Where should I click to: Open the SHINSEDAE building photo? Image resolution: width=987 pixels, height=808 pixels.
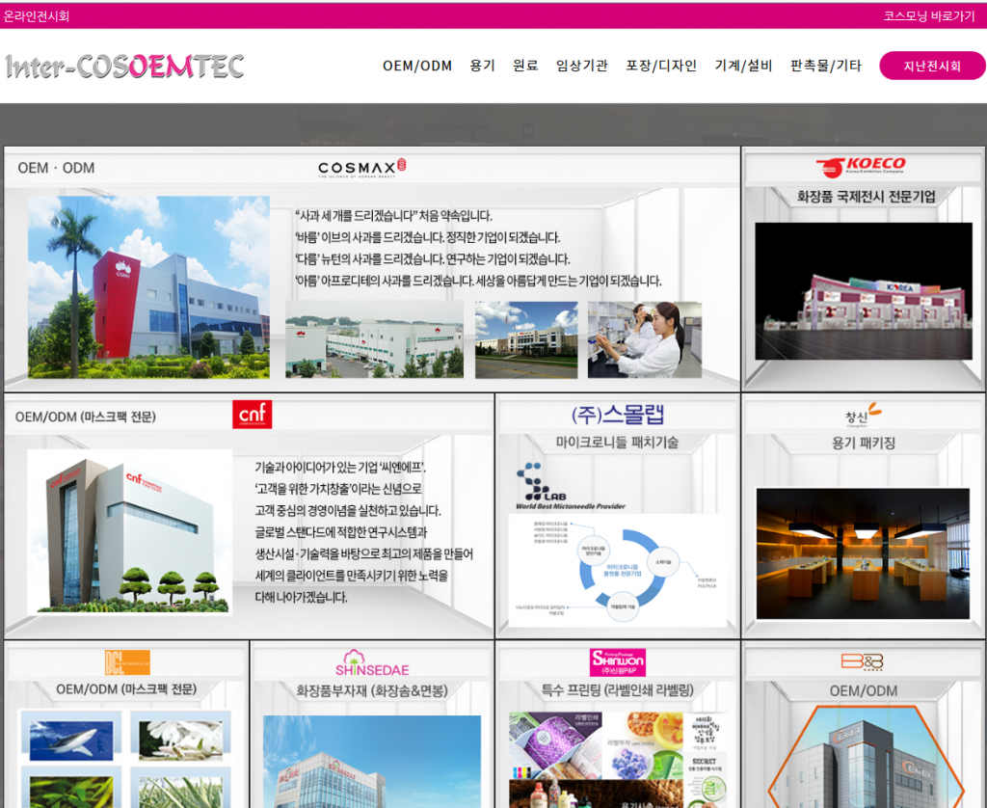click(372, 762)
